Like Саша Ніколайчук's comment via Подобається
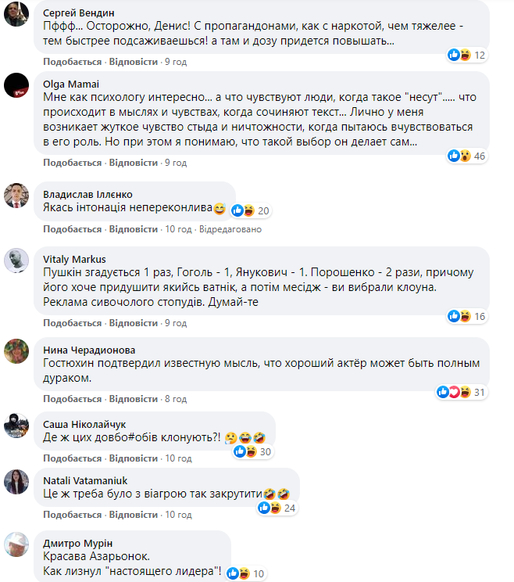Viewport: 514px width, 582px height. click(x=72, y=458)
